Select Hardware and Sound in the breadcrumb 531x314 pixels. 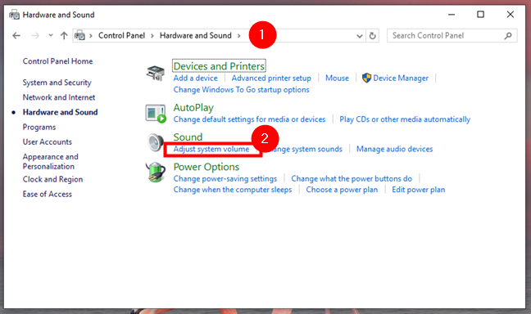tap(195, 35)
